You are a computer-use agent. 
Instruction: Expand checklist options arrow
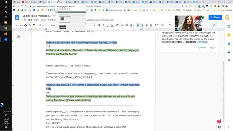coord(166,25)
